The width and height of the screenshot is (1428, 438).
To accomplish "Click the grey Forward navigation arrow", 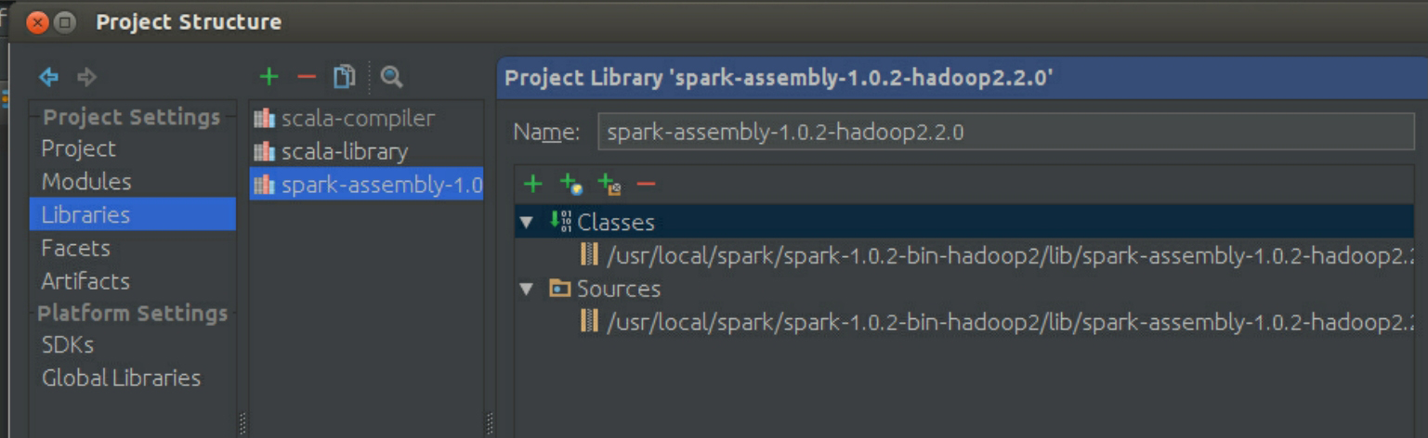I will (x=86, y=77).
